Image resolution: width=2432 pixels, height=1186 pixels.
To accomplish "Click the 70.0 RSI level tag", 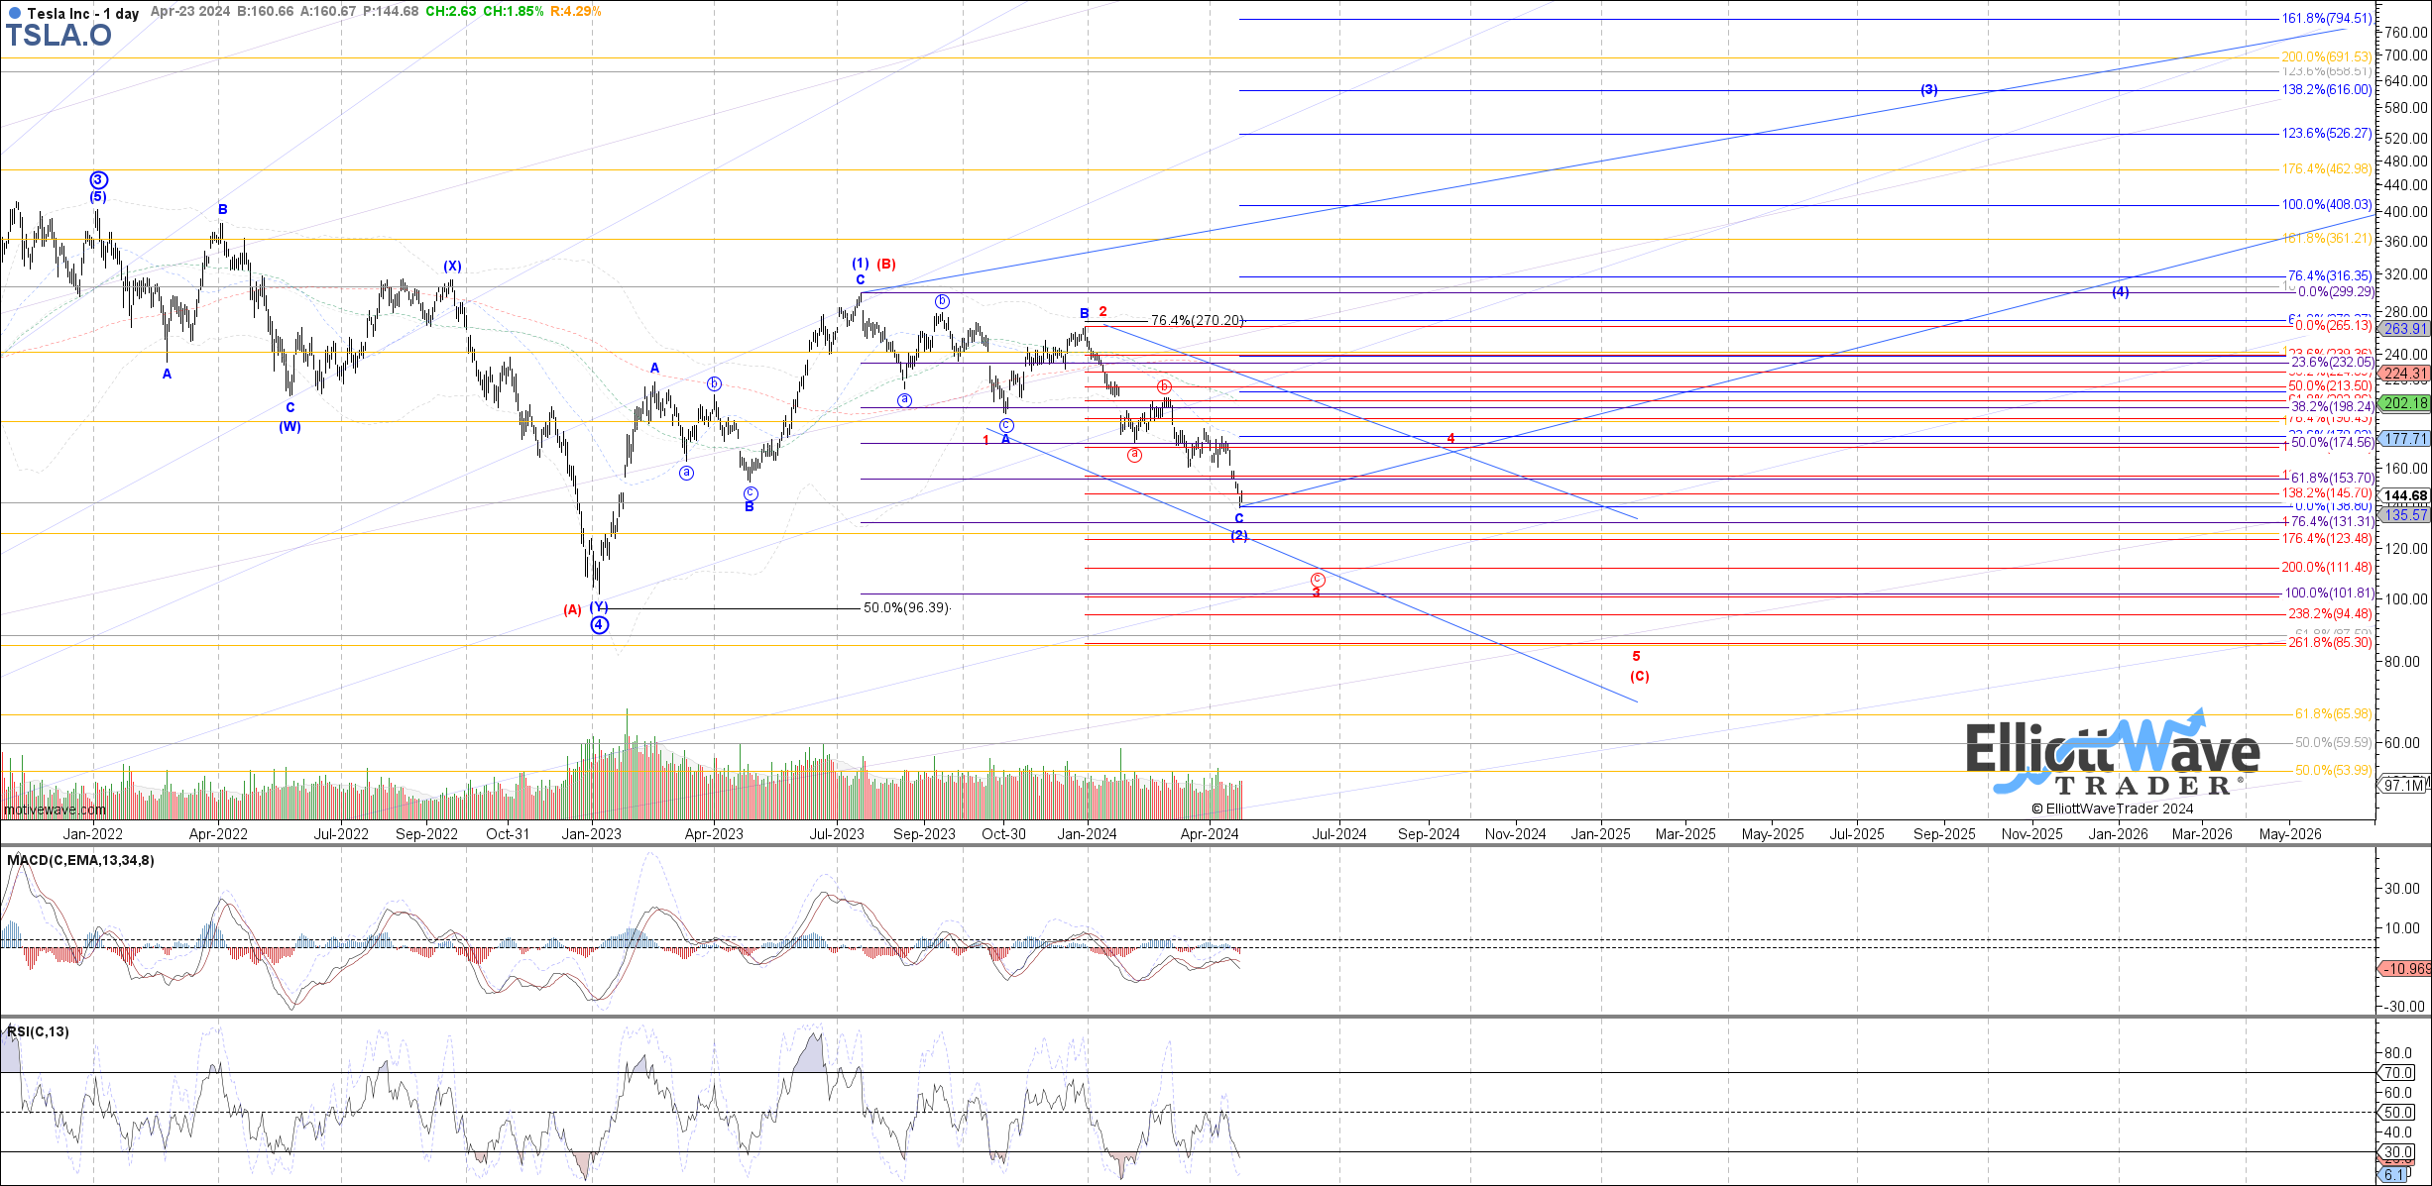I will tap(2398, 1073).
